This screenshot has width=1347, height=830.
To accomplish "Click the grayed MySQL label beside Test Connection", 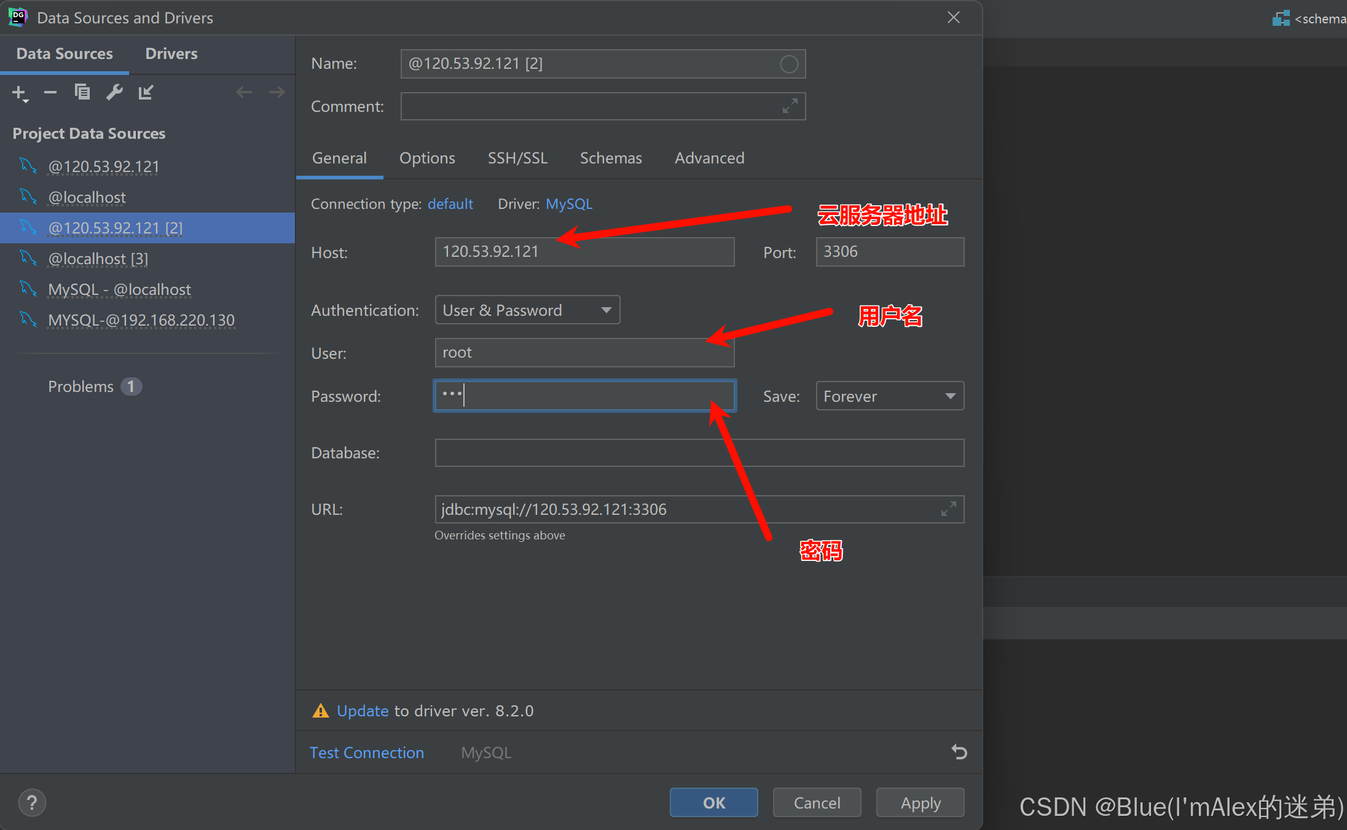I will 486,753.
